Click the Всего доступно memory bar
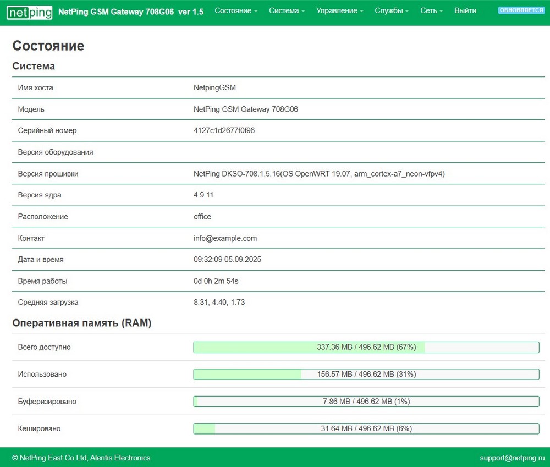Image resolution: width=550 pixels, height=467 pixels. pyautogui.click(x=366, y=347)
